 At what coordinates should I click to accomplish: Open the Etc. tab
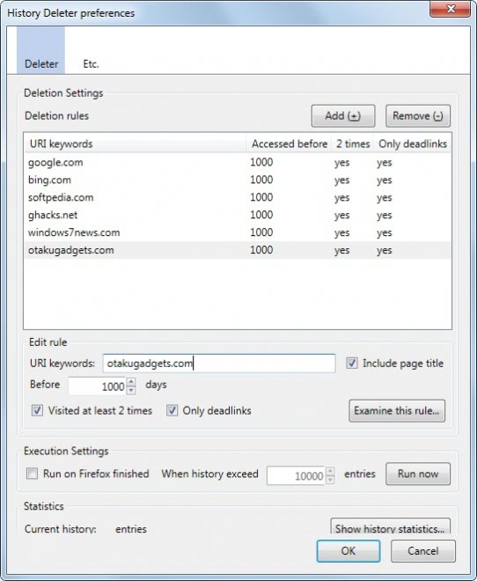pos(91,50)
